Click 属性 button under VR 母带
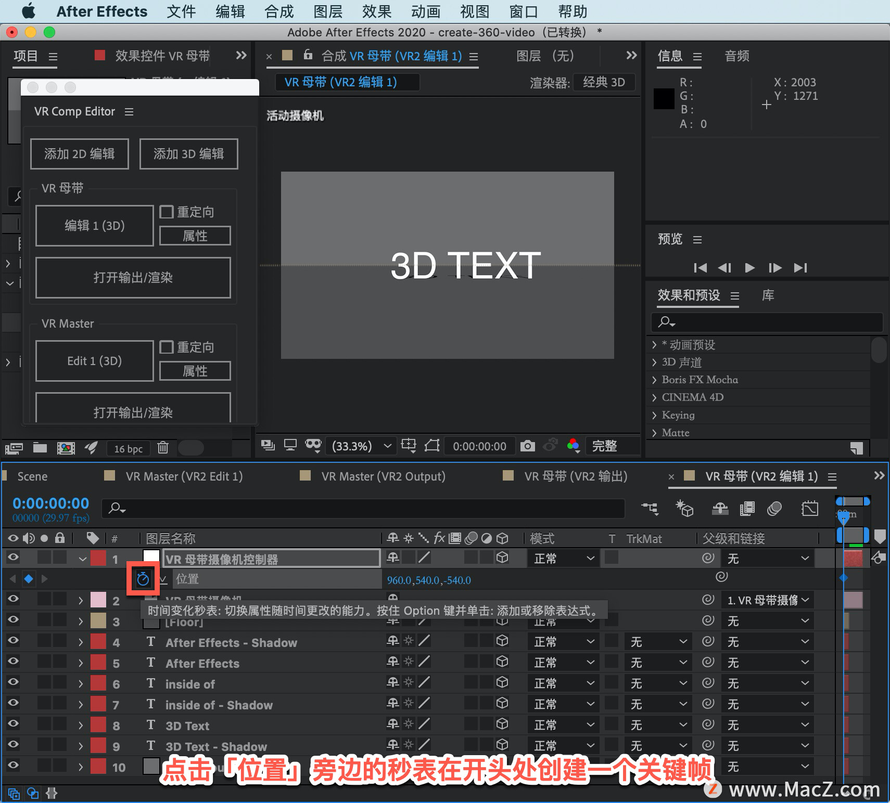The height and width of the screenshot is (803, 890). point(195,236)
